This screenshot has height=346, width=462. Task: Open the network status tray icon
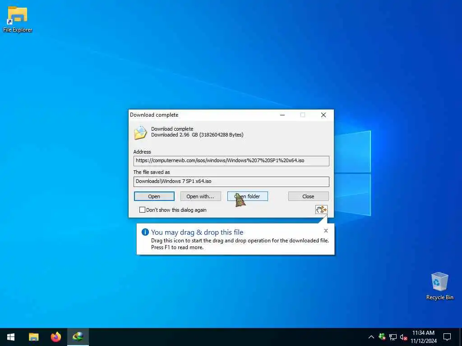[393, 337]
